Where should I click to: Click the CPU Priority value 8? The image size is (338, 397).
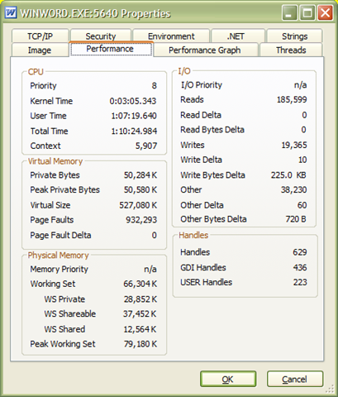(154, 86)
